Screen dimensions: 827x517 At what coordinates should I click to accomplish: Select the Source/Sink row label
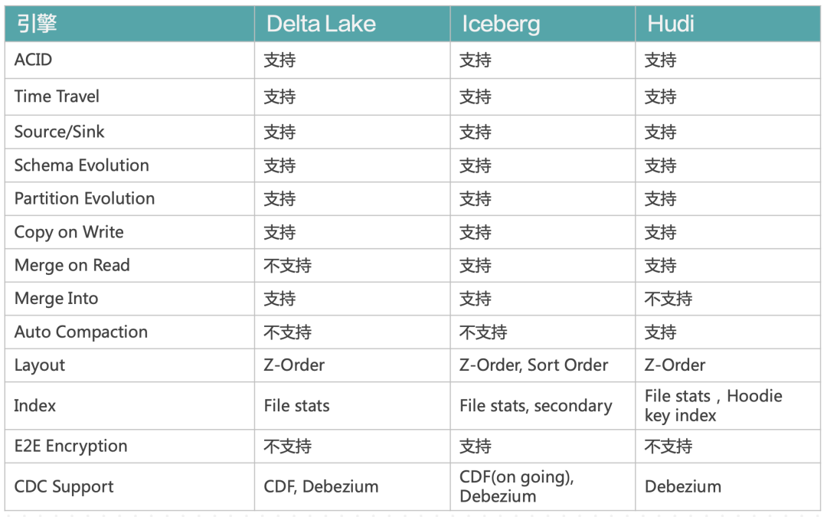pos(60,132)
